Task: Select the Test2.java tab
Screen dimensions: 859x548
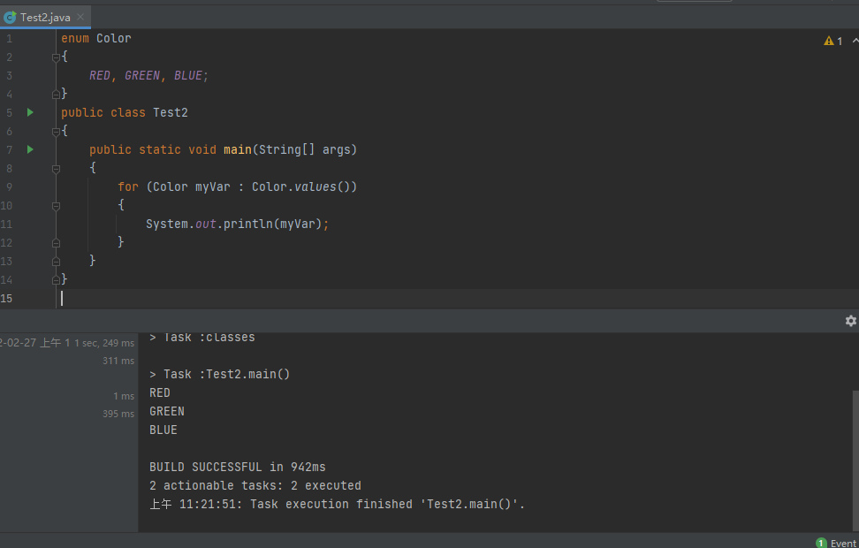Action: tap(45, 17)
